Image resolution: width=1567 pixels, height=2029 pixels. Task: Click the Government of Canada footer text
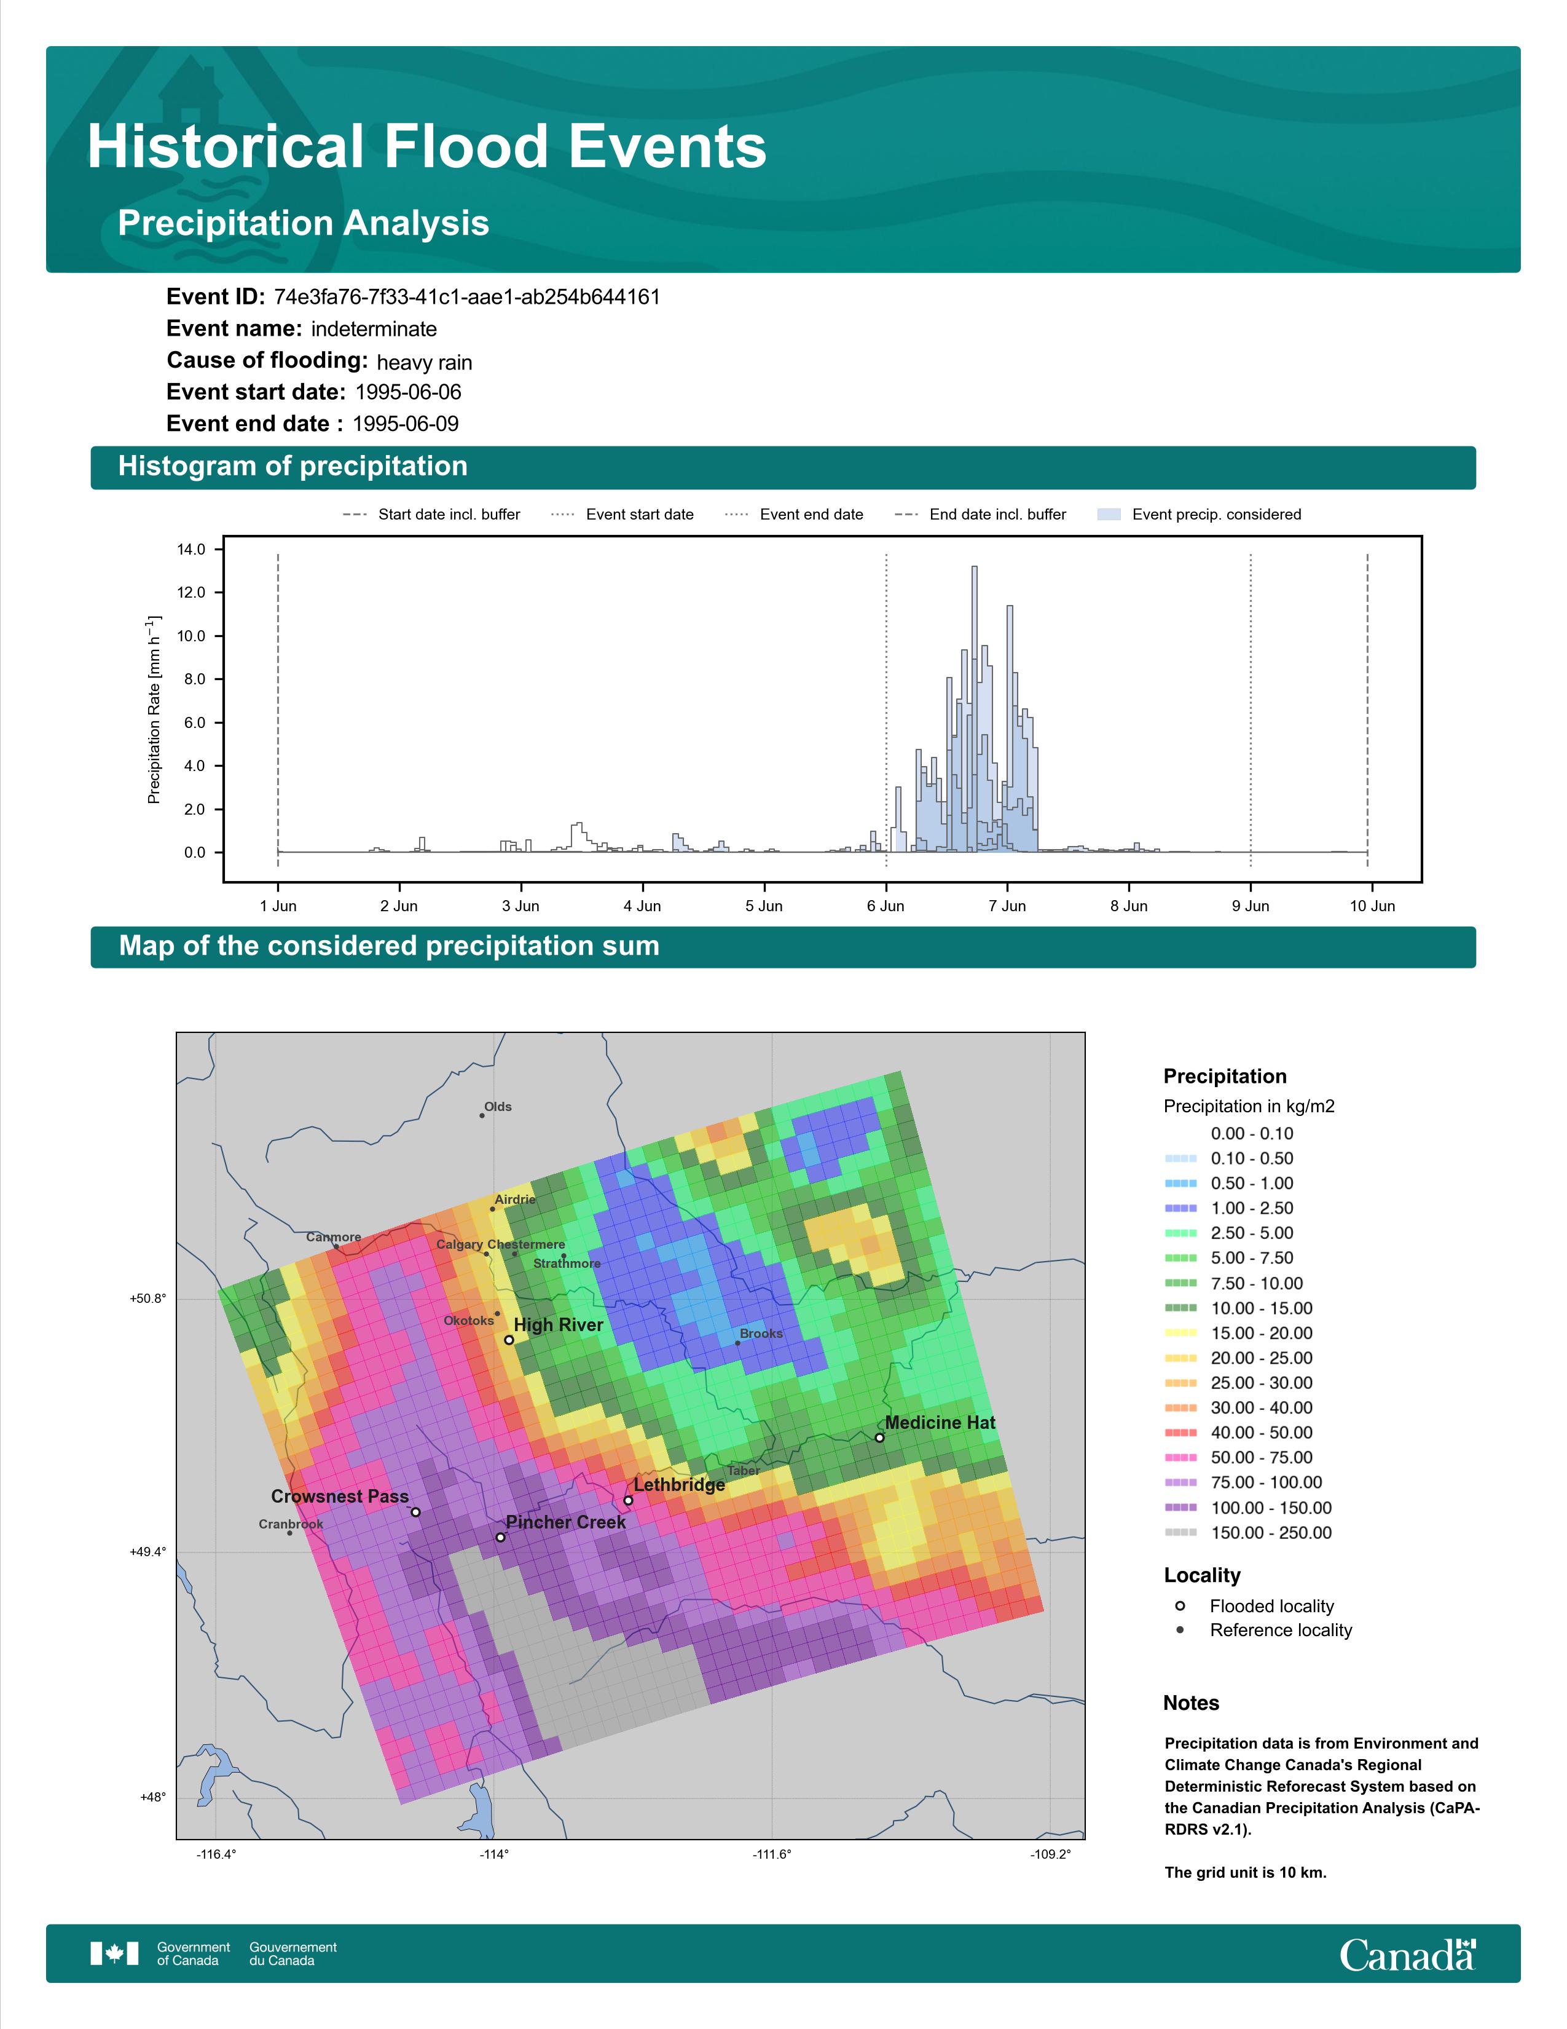[193, 1954]
